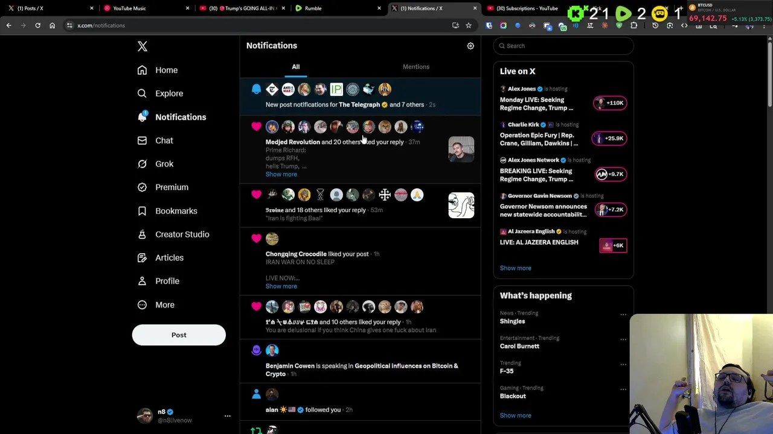The width and height of the screenshot is (773, 434).
Task: Click the Chat envelope icon in sidebar
Action: tap(142, 140)
